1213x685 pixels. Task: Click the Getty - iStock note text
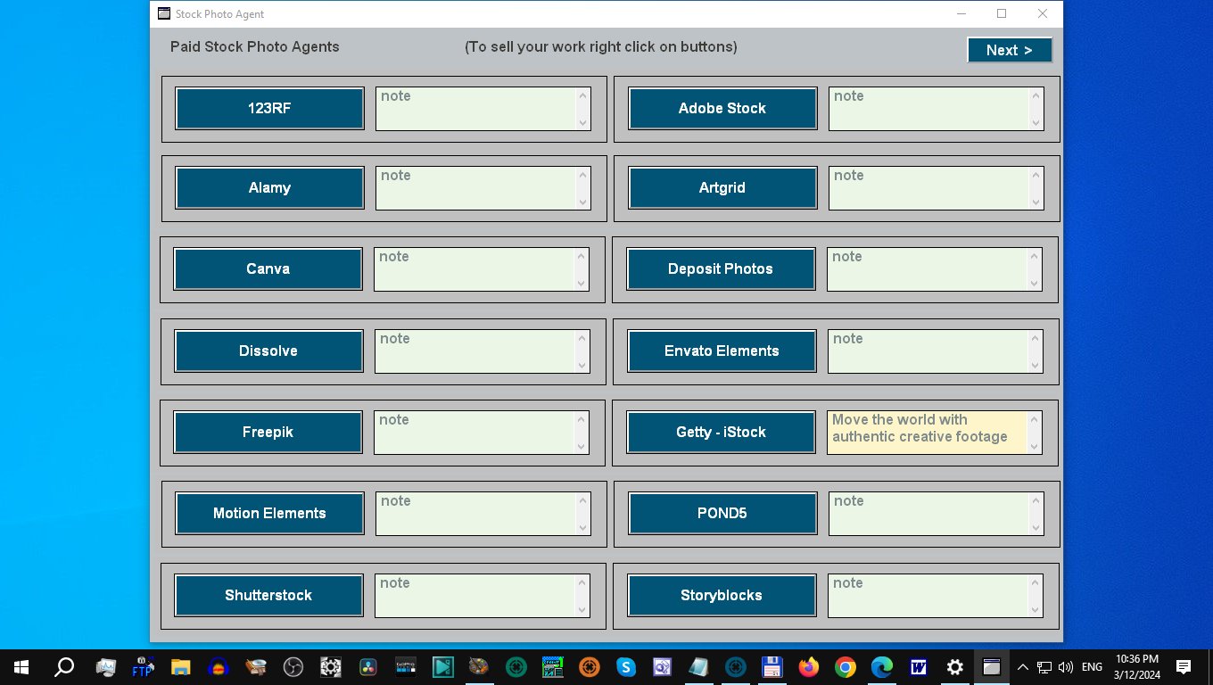(920, 428)
